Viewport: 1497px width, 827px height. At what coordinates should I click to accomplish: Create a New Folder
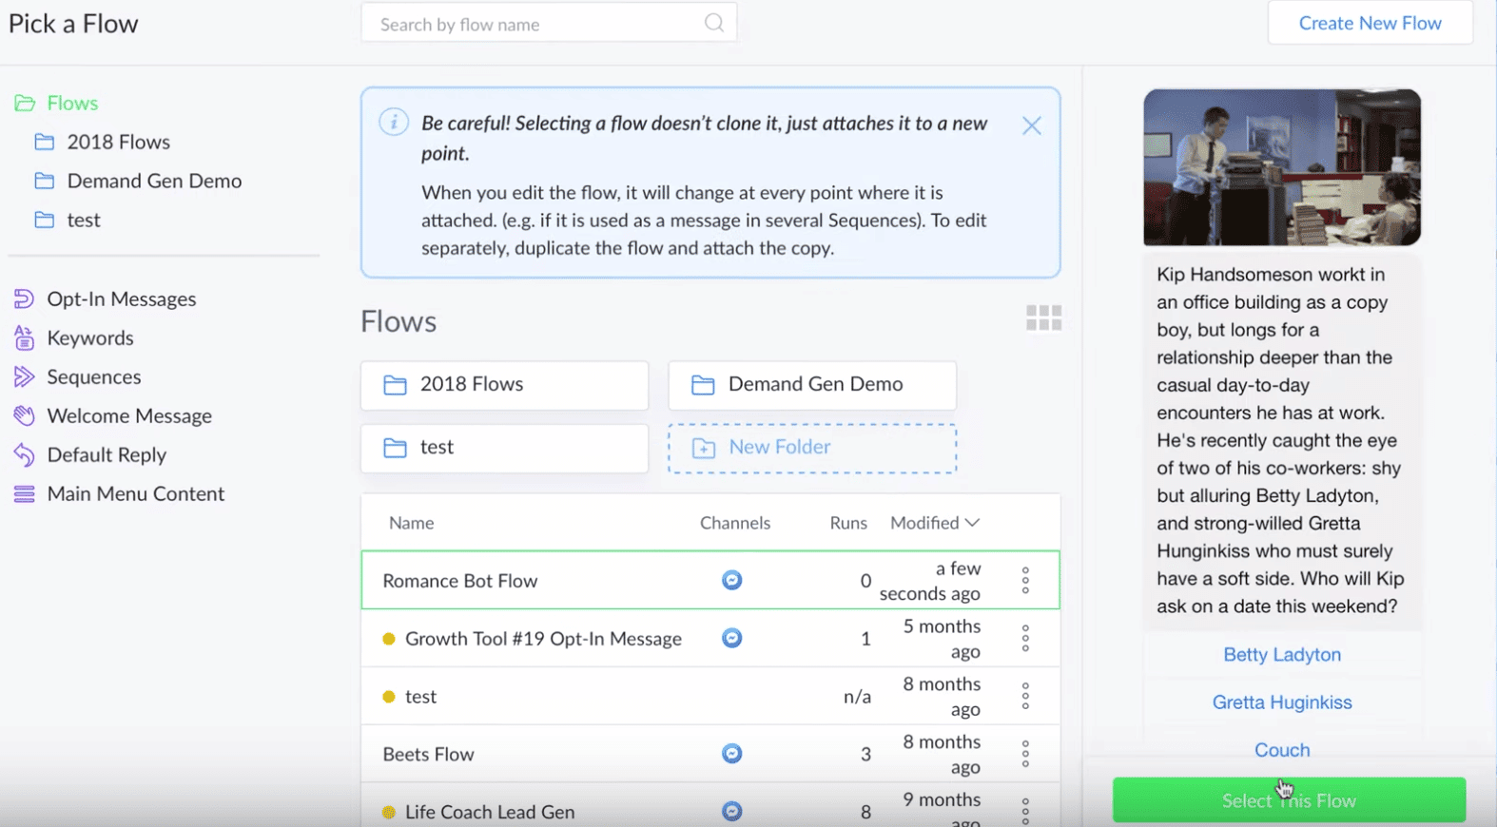[x=812, y=448]
